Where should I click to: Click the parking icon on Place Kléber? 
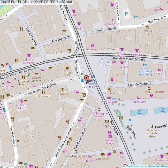click(x=130, y=120)
